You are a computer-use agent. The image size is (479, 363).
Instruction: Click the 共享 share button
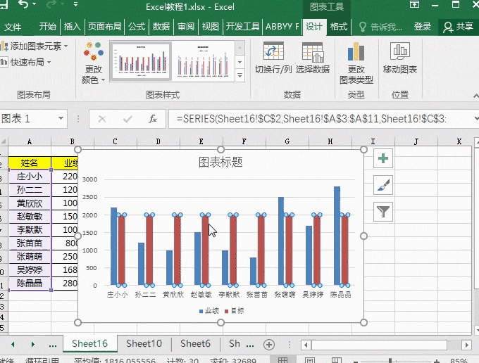coord(459,27)
